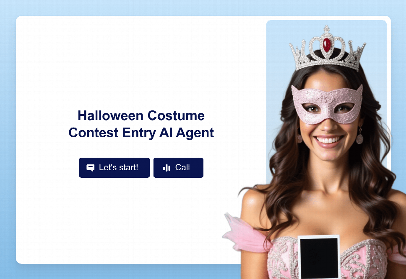Image resolution: width=406 pixels, height=279 pixels.
Task: Click the woman's smiling mouth
Action: (x=328, y=141)
